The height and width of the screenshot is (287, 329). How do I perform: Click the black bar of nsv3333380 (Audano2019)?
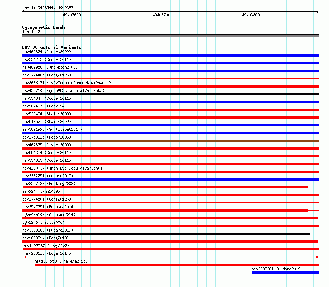pos(166,234)
